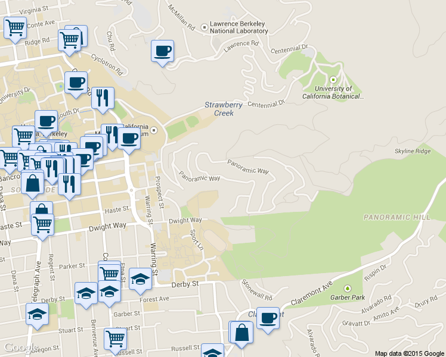Click the 'Lawrence Berkeley National Laboratory' label
This screenshot has width=446, height=357.
(x=239, y=27)
